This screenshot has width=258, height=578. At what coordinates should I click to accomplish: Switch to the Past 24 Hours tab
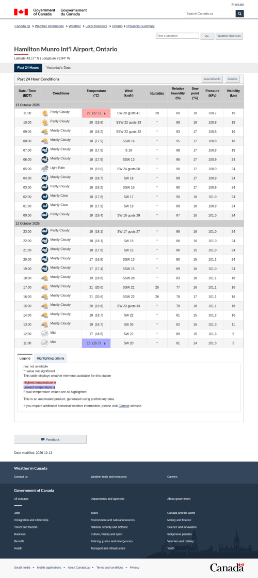[28, 68]
